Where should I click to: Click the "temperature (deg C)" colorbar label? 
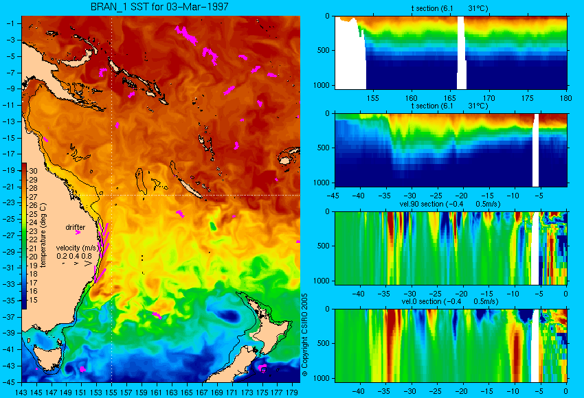43,235
